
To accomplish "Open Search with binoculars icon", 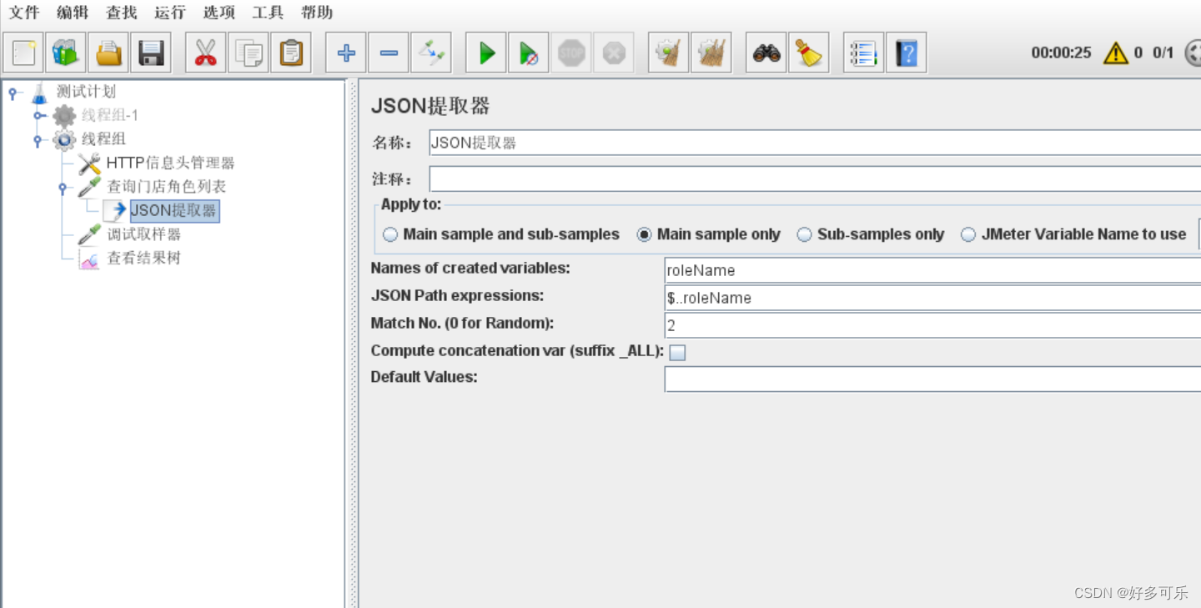I will pyautogui.click(x=766, y=53).
